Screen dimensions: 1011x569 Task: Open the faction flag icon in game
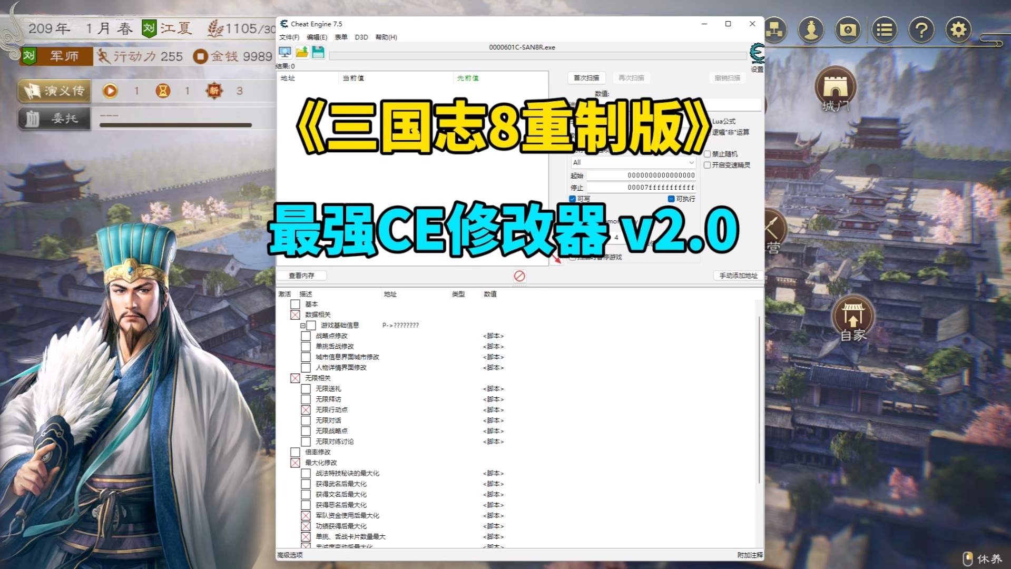click(848, 30)
